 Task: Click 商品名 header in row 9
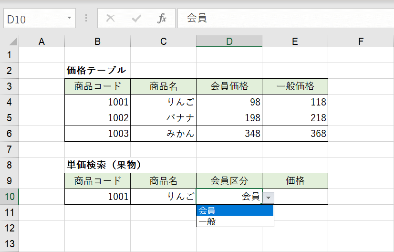pyautogui.click(x=163, y=181)
